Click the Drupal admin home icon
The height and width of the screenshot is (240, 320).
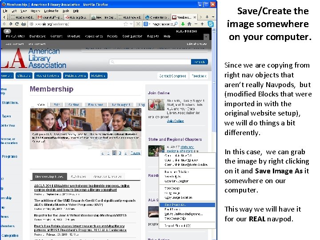7,31
